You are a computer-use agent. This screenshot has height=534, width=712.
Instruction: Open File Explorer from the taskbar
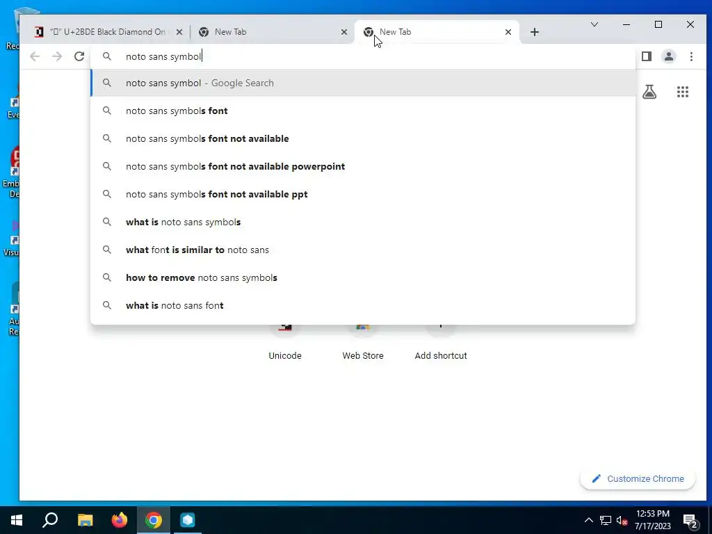[x=85, y=520]
